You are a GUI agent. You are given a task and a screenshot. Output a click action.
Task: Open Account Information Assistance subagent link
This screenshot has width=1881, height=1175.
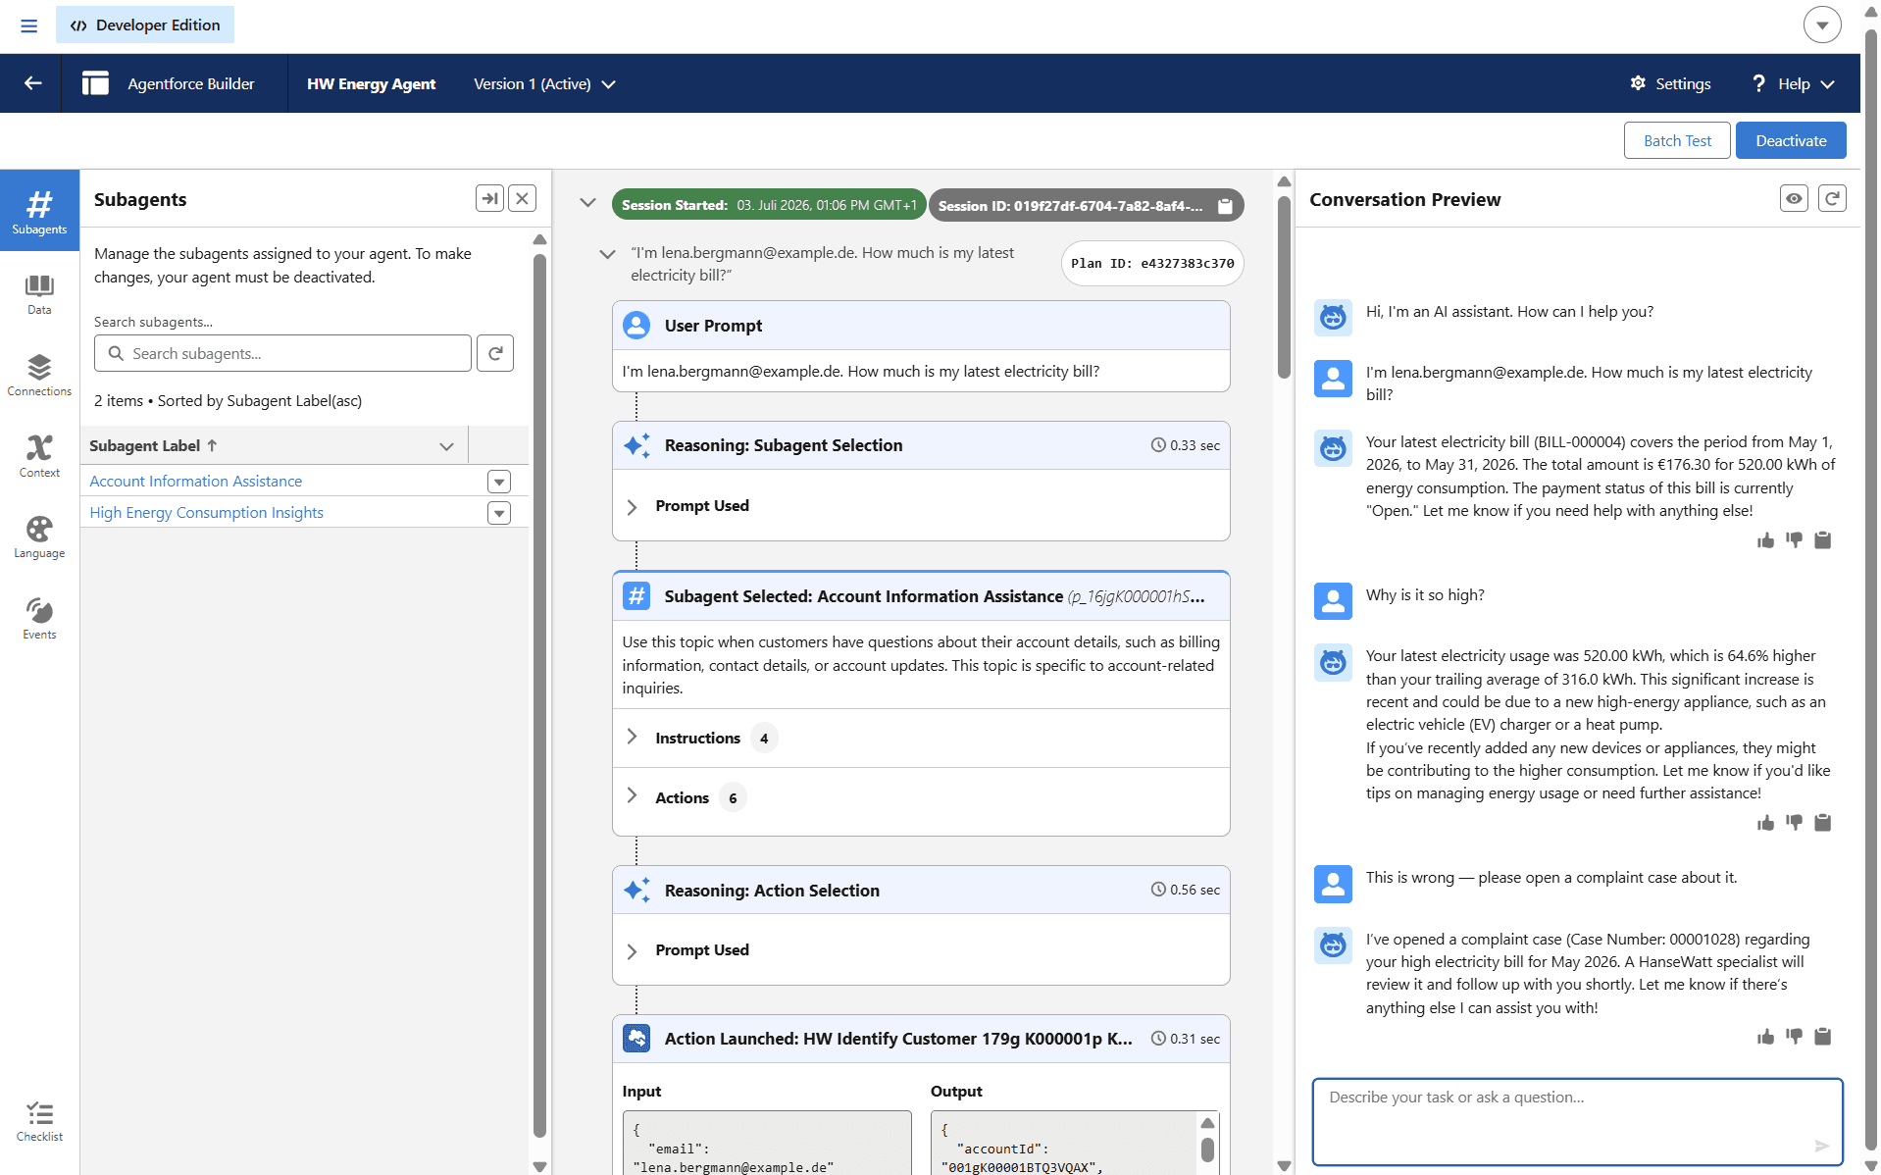click(195, 481)
